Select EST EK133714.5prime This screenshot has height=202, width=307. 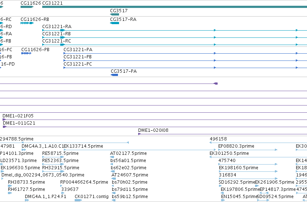84,146
